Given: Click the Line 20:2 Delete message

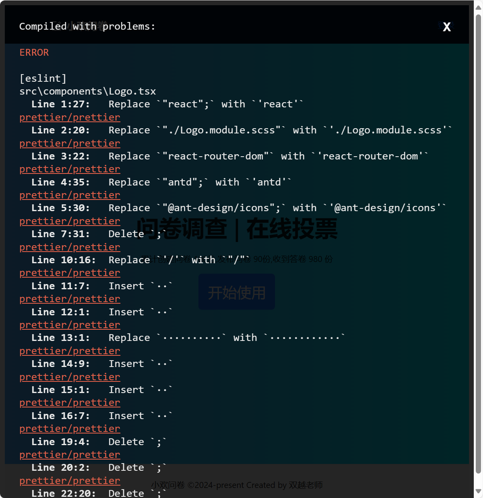Looking at the screenshot, I should point(99,468).
